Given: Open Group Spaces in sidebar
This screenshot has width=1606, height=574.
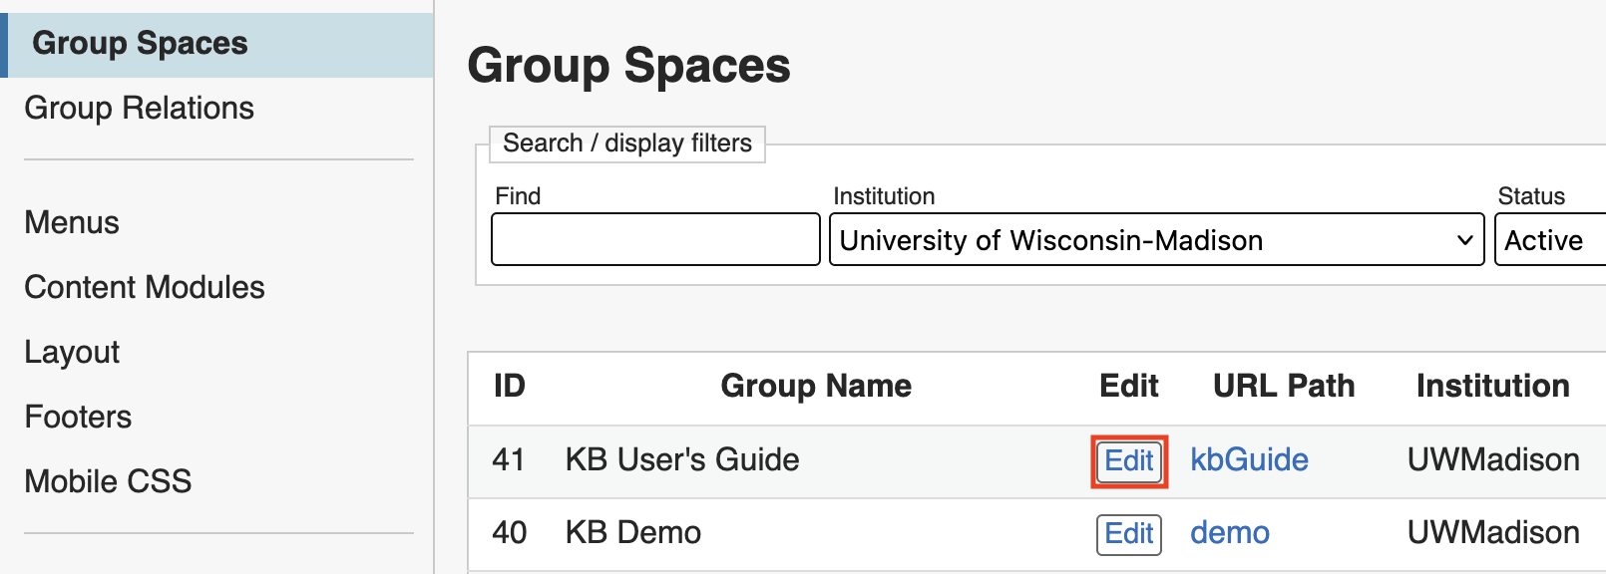Looking at the screenshot, I should click(x=140, y=44).
